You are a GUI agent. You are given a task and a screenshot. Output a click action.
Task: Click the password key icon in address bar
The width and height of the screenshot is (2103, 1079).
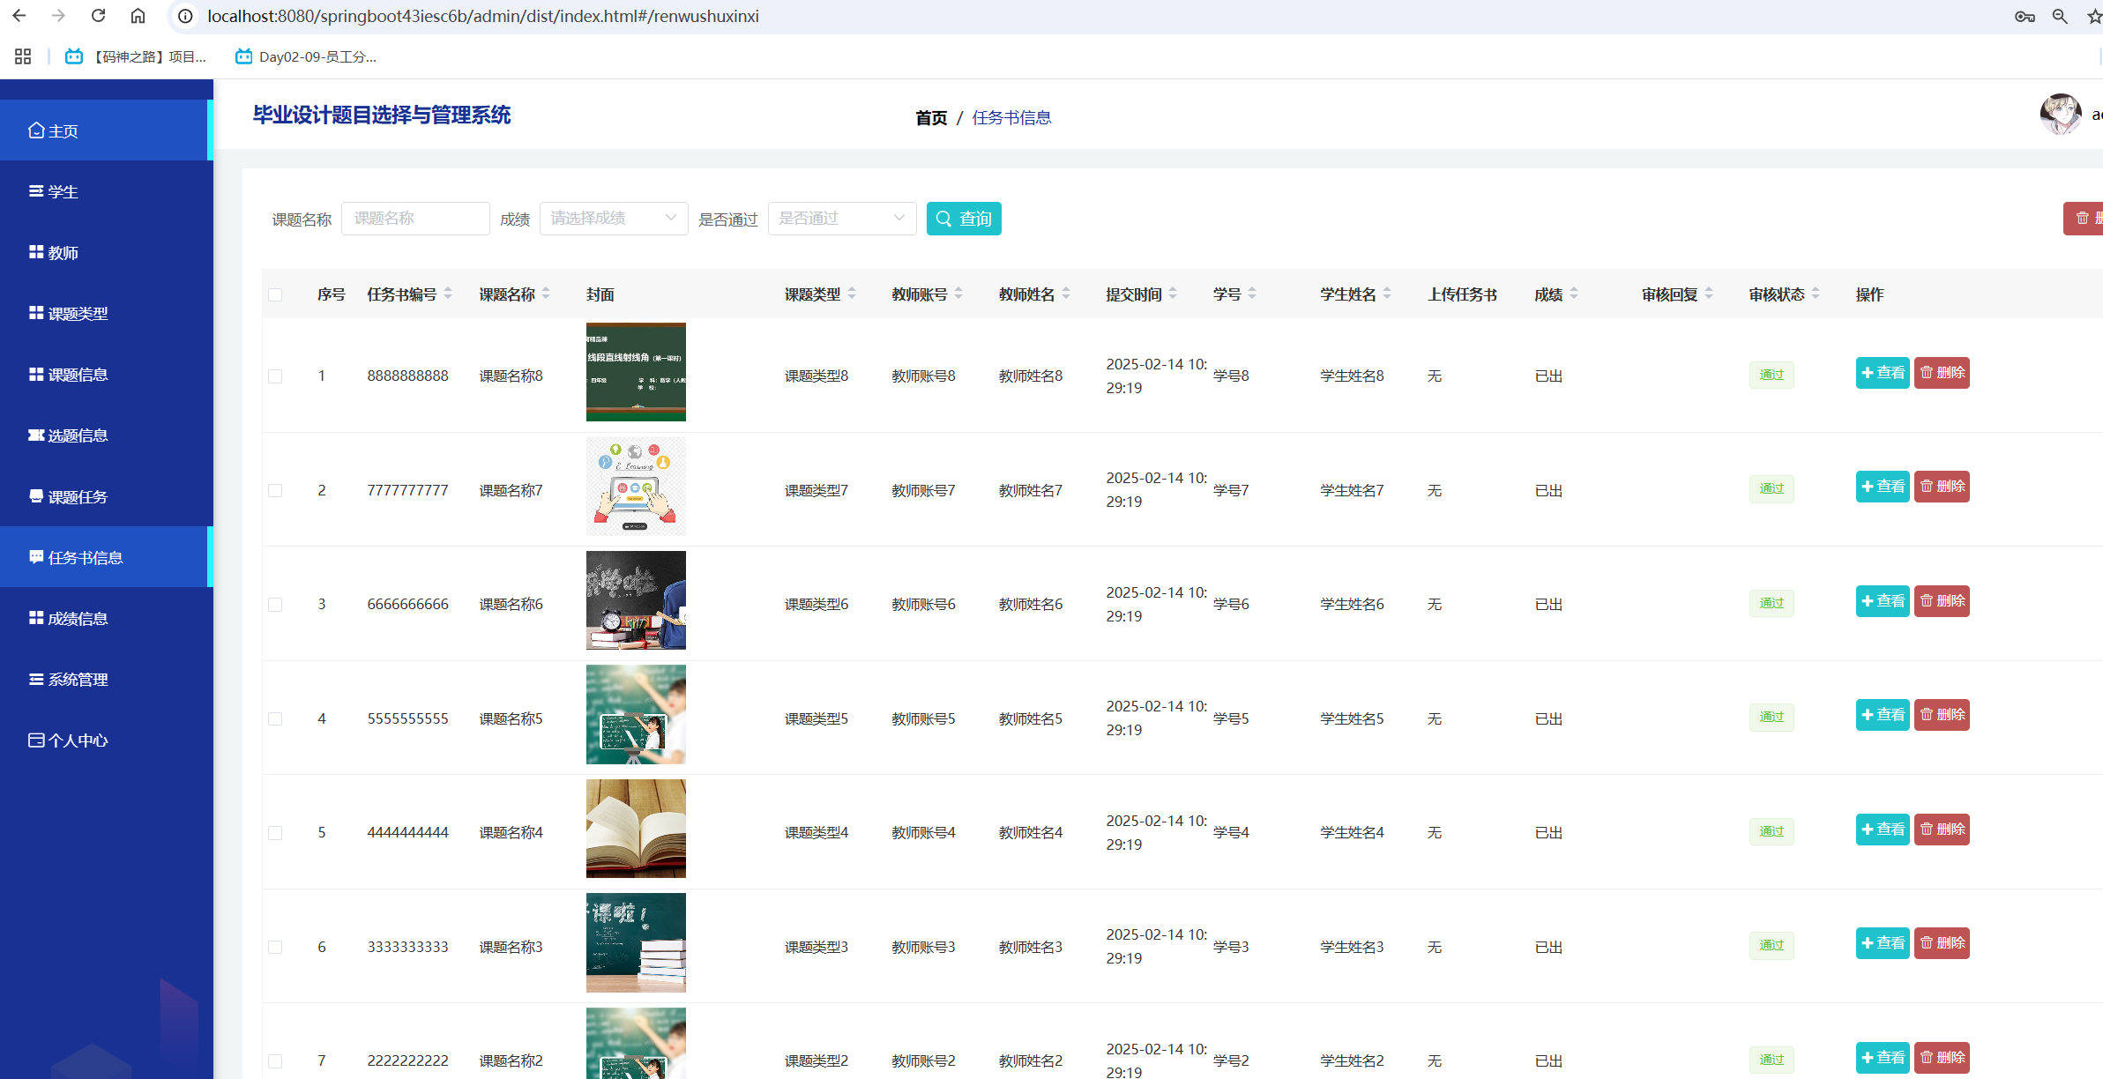click(x=2025, y=16)
